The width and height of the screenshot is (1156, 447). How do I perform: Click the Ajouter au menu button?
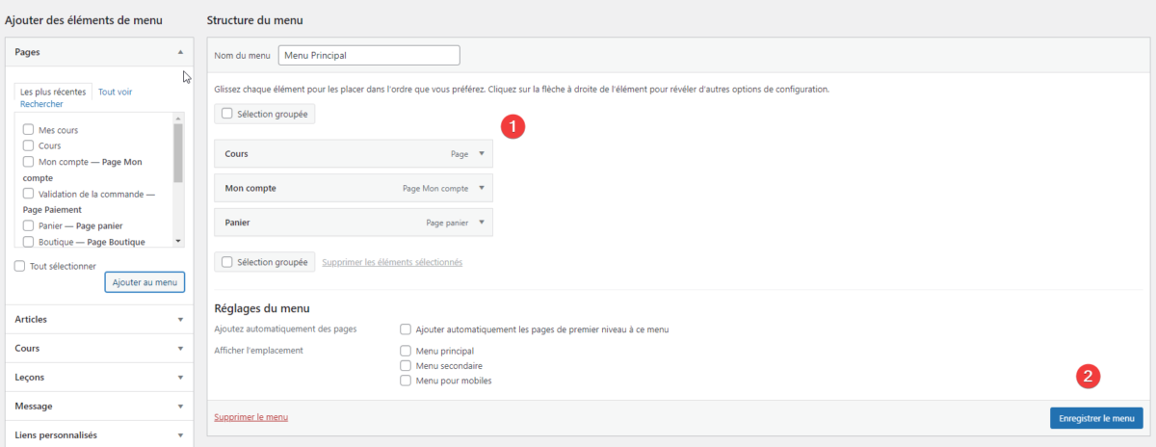pyautogui.click(x=144, y=282)
